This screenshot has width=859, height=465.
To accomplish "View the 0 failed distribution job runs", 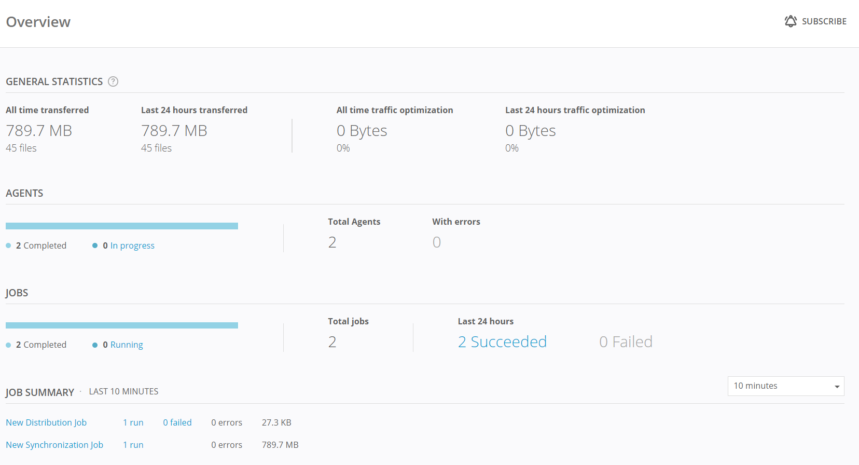I will 177,422.
